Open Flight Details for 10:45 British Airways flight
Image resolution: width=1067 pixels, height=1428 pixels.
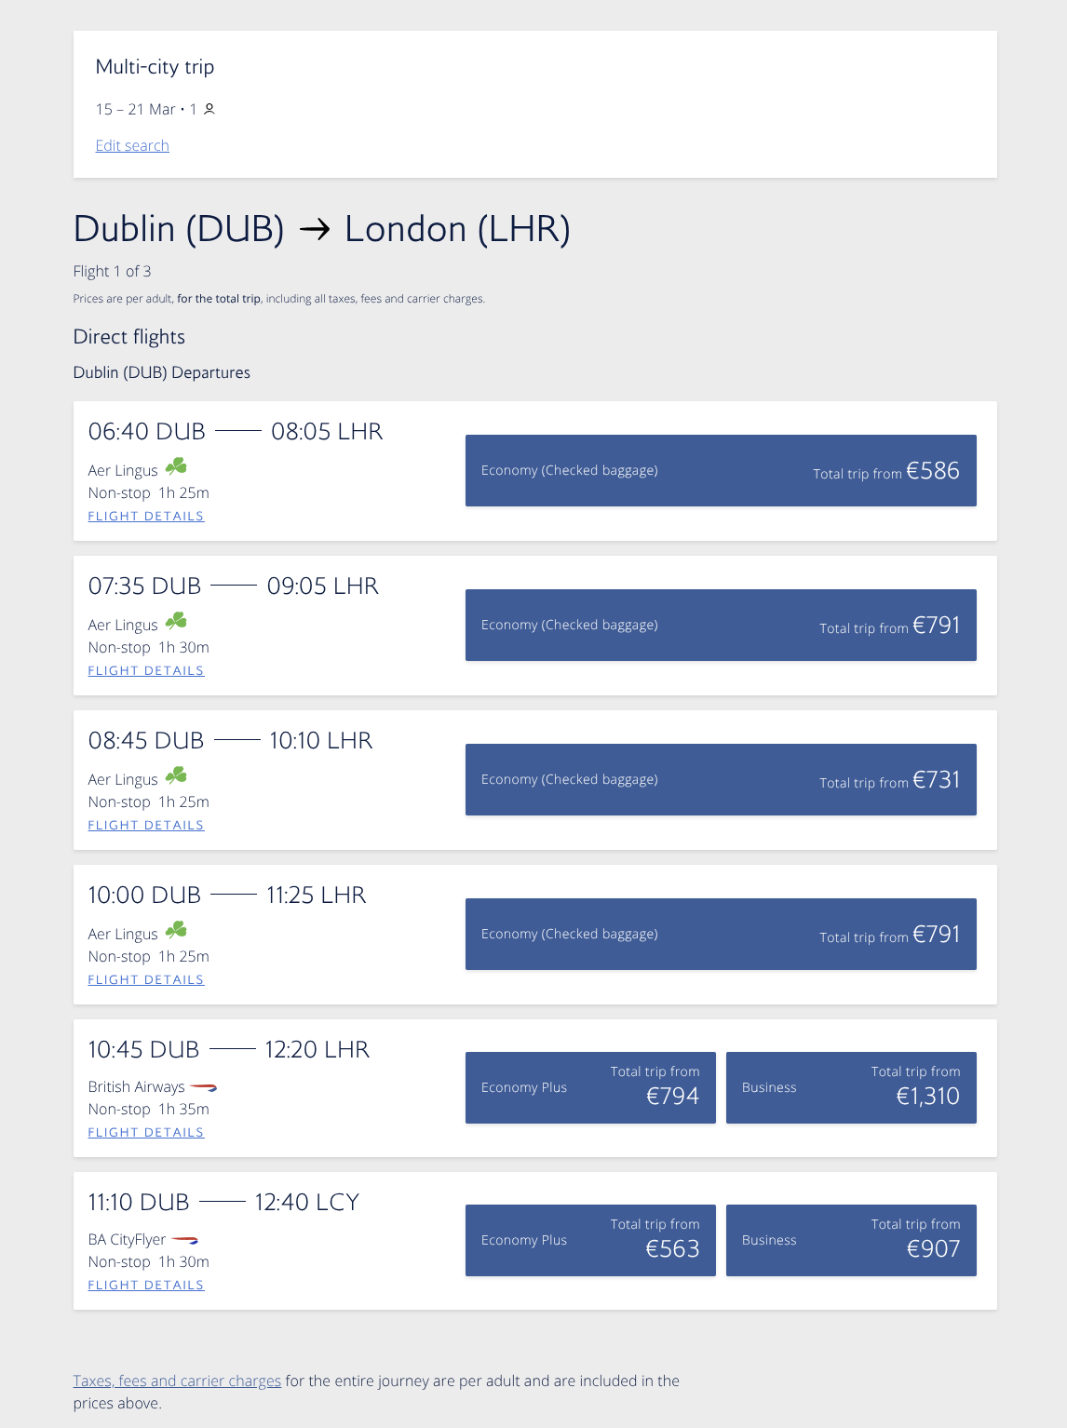point(146,1132)
